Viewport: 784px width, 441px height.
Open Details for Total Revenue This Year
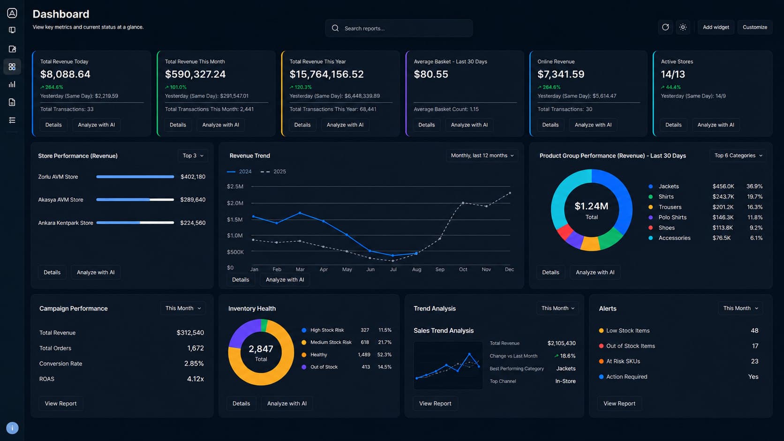pyautogui.click(x=302, y=125)
